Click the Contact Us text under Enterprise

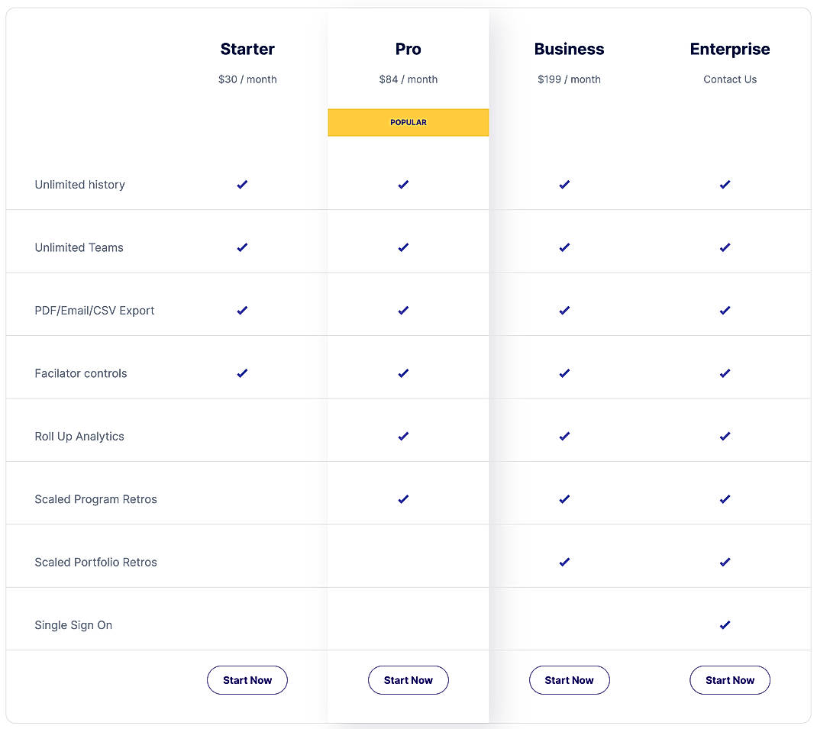point(730,79)
